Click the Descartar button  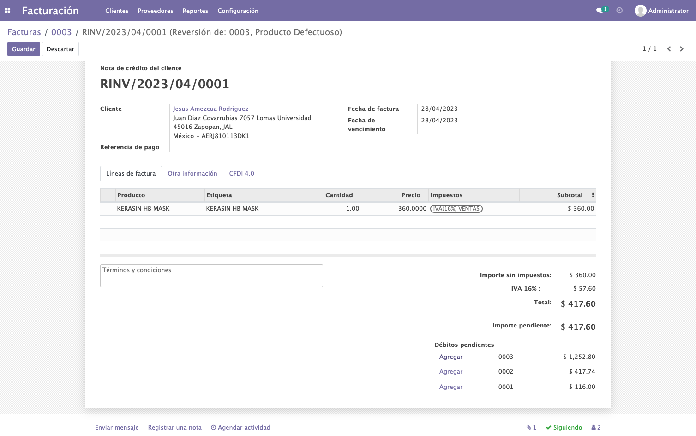pos(60,49)
